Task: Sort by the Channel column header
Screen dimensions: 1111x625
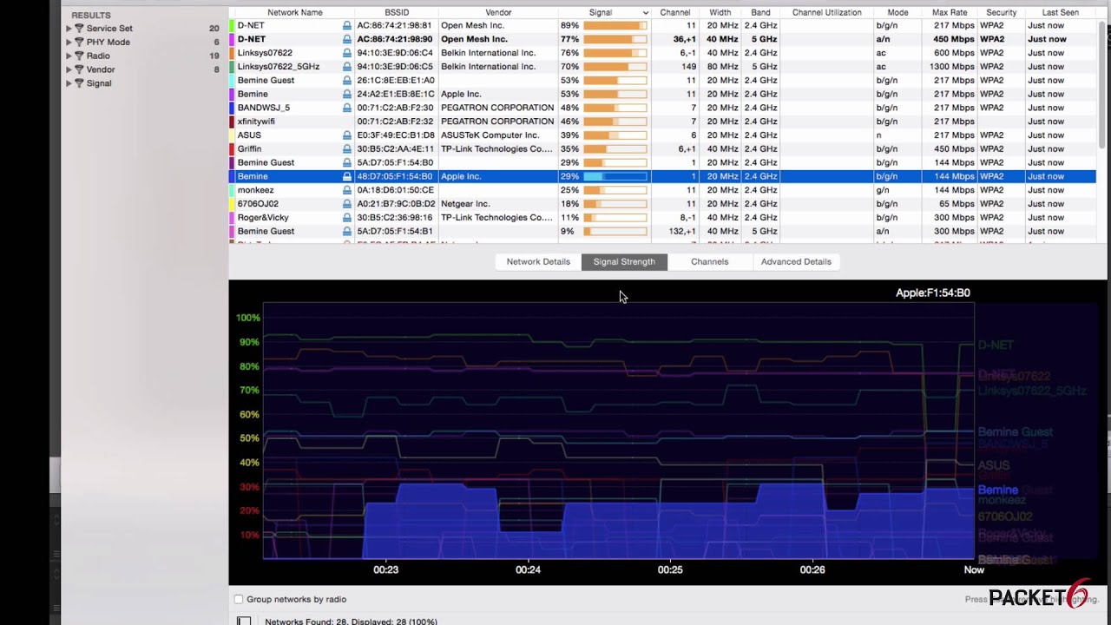Action: pos(675,13)
